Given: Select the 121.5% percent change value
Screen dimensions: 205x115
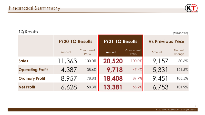Looking at the screenshot, I should point(182,70).
